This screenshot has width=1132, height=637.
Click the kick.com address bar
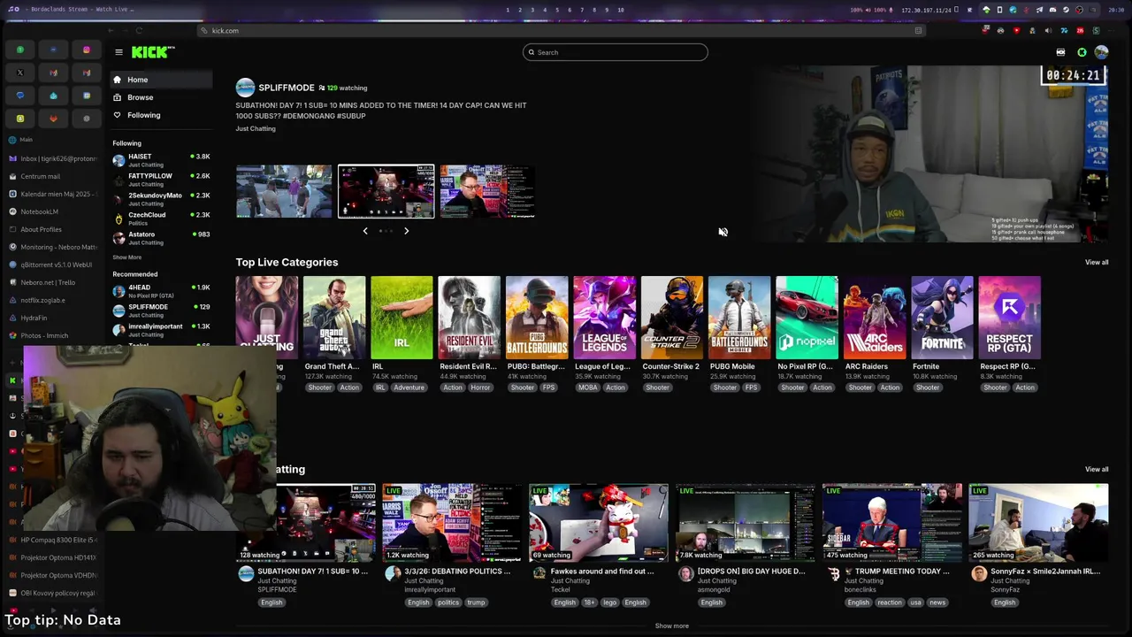[562, 30]
